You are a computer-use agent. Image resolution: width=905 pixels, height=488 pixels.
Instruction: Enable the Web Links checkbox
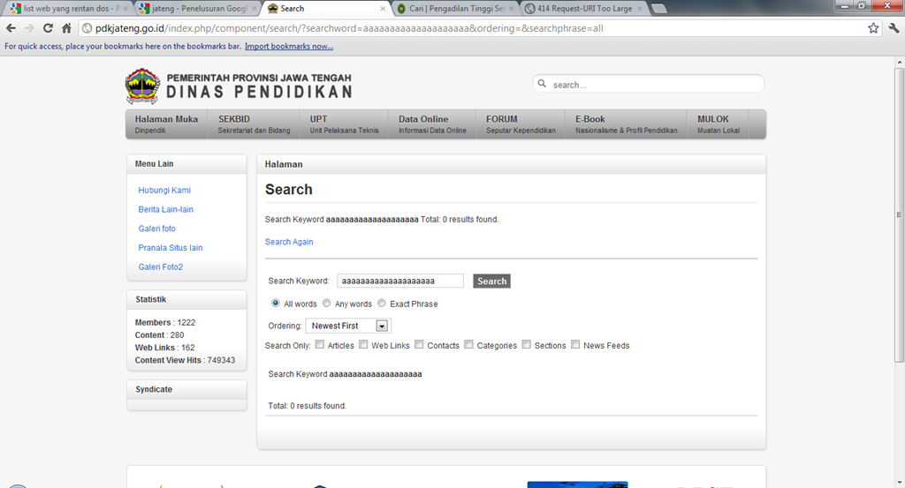point(363,344)
